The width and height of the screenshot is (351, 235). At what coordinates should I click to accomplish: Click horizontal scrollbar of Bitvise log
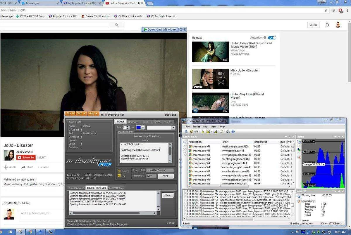(113, 213)
